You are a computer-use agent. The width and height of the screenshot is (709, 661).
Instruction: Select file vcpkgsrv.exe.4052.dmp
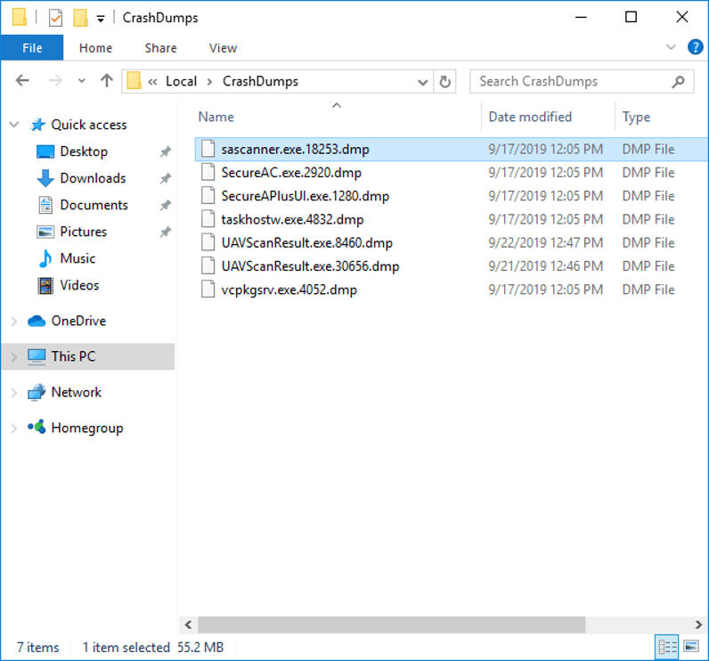[x=289, y=290]
